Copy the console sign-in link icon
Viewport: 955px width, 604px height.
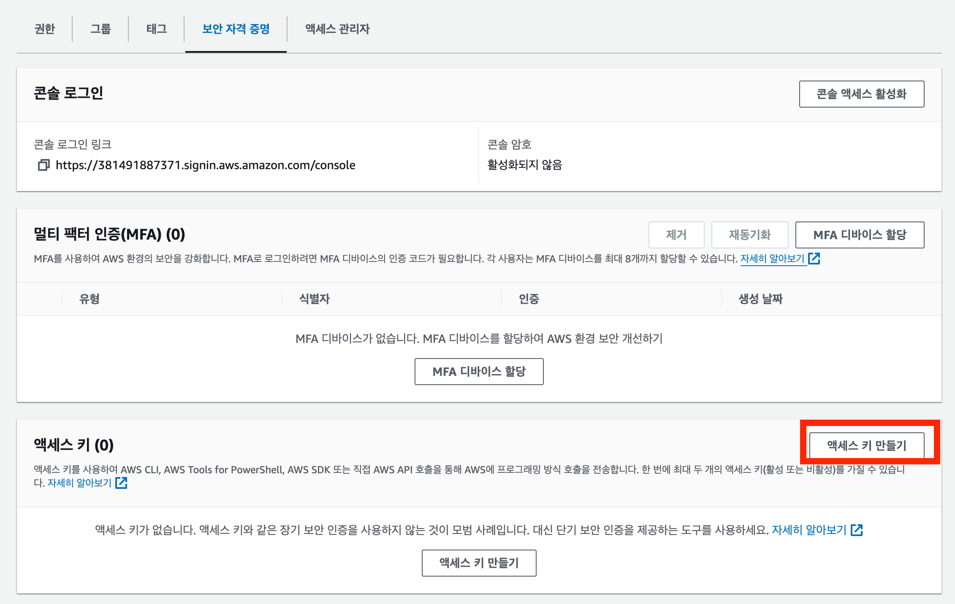(43, 165)
